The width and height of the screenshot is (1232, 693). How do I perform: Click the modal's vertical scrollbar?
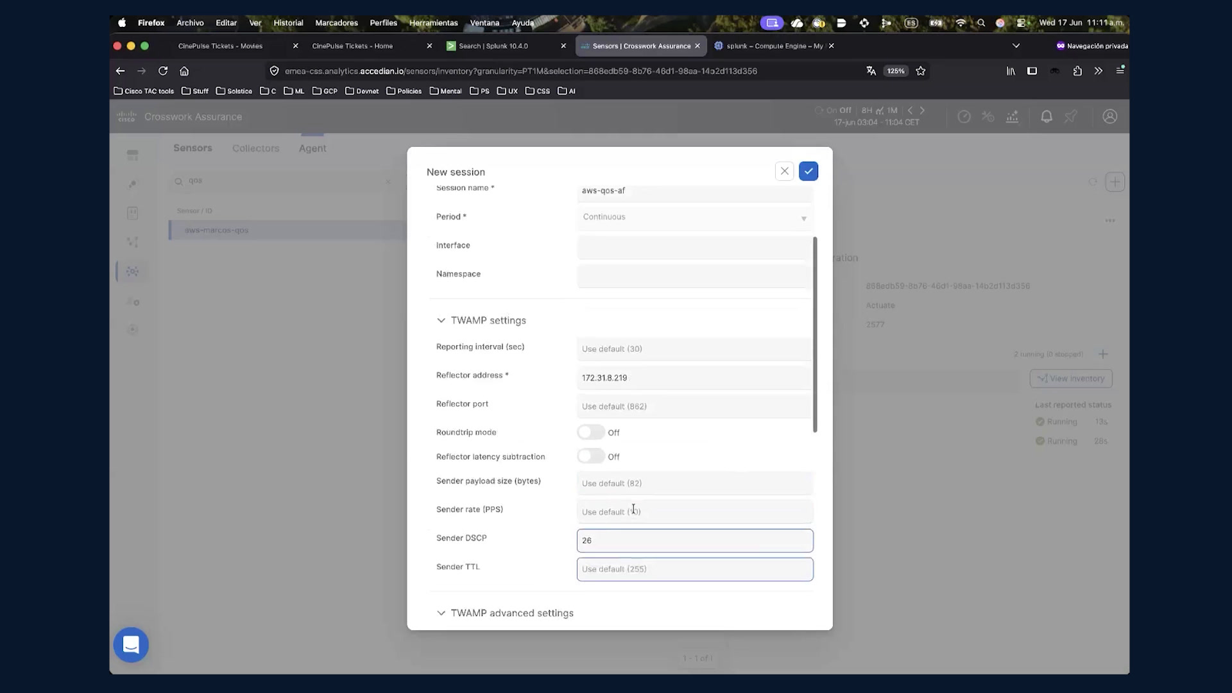[x=815, y=335]
